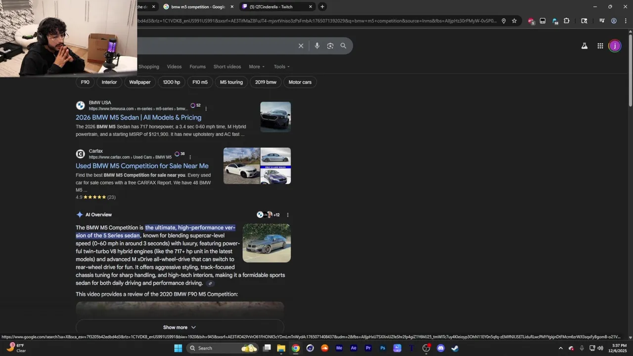
Task: Filter by the 2019 bmw chip
Action: tap(266, 82)
